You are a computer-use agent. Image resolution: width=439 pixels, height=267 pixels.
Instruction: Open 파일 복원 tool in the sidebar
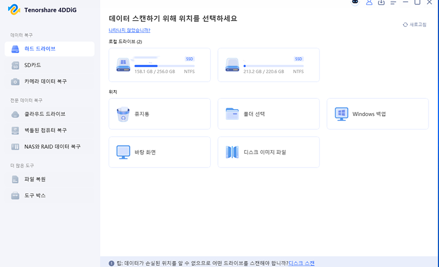49,179
